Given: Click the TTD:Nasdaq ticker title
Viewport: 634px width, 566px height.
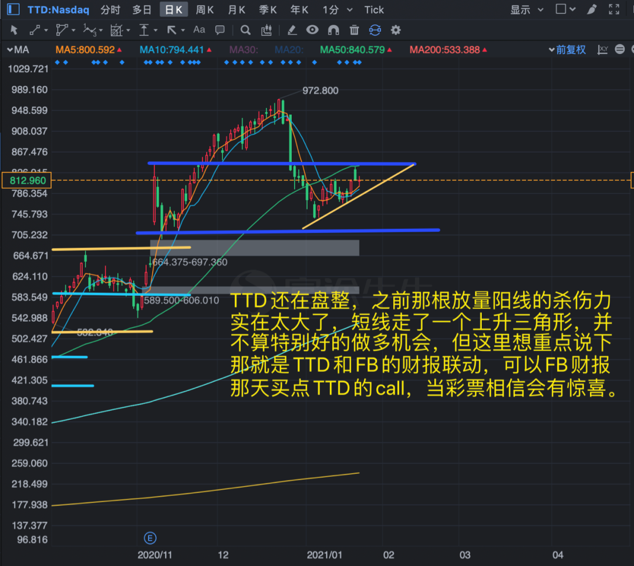Looking at the screenshot, I should (x=58, y=10).
